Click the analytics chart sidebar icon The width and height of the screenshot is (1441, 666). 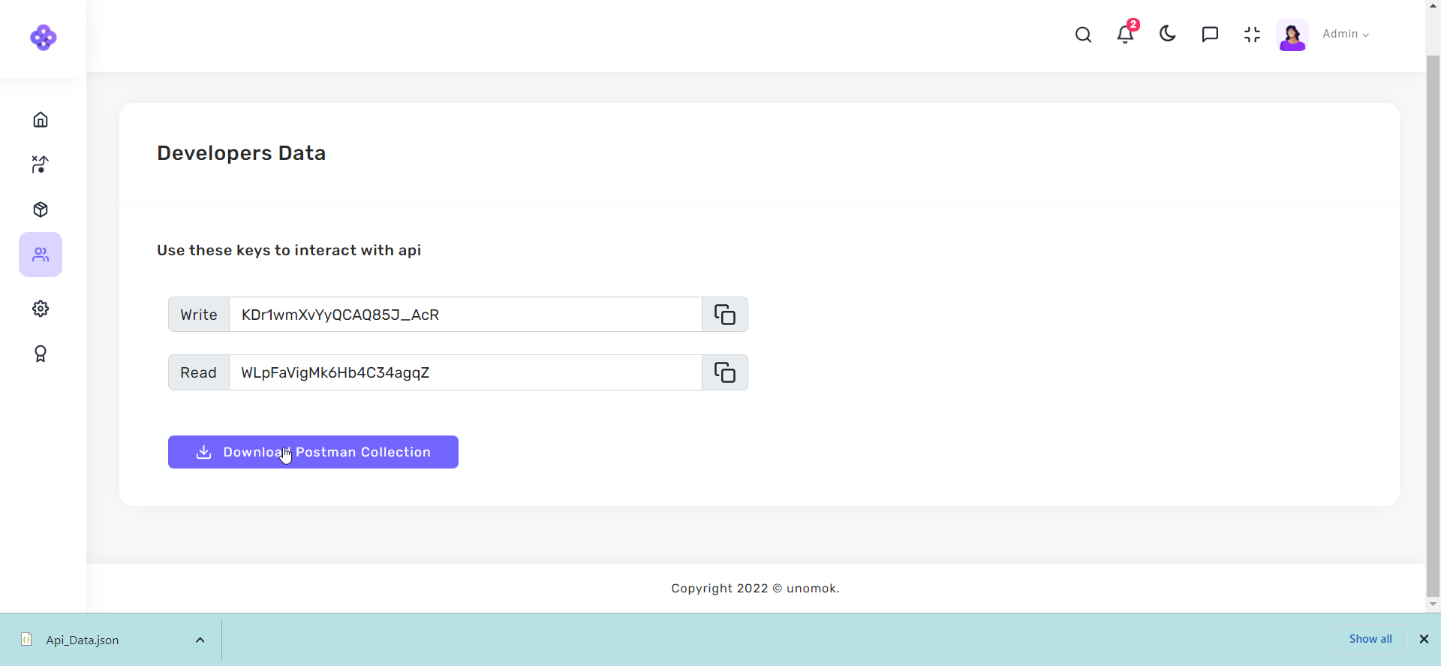click(41, 164)
